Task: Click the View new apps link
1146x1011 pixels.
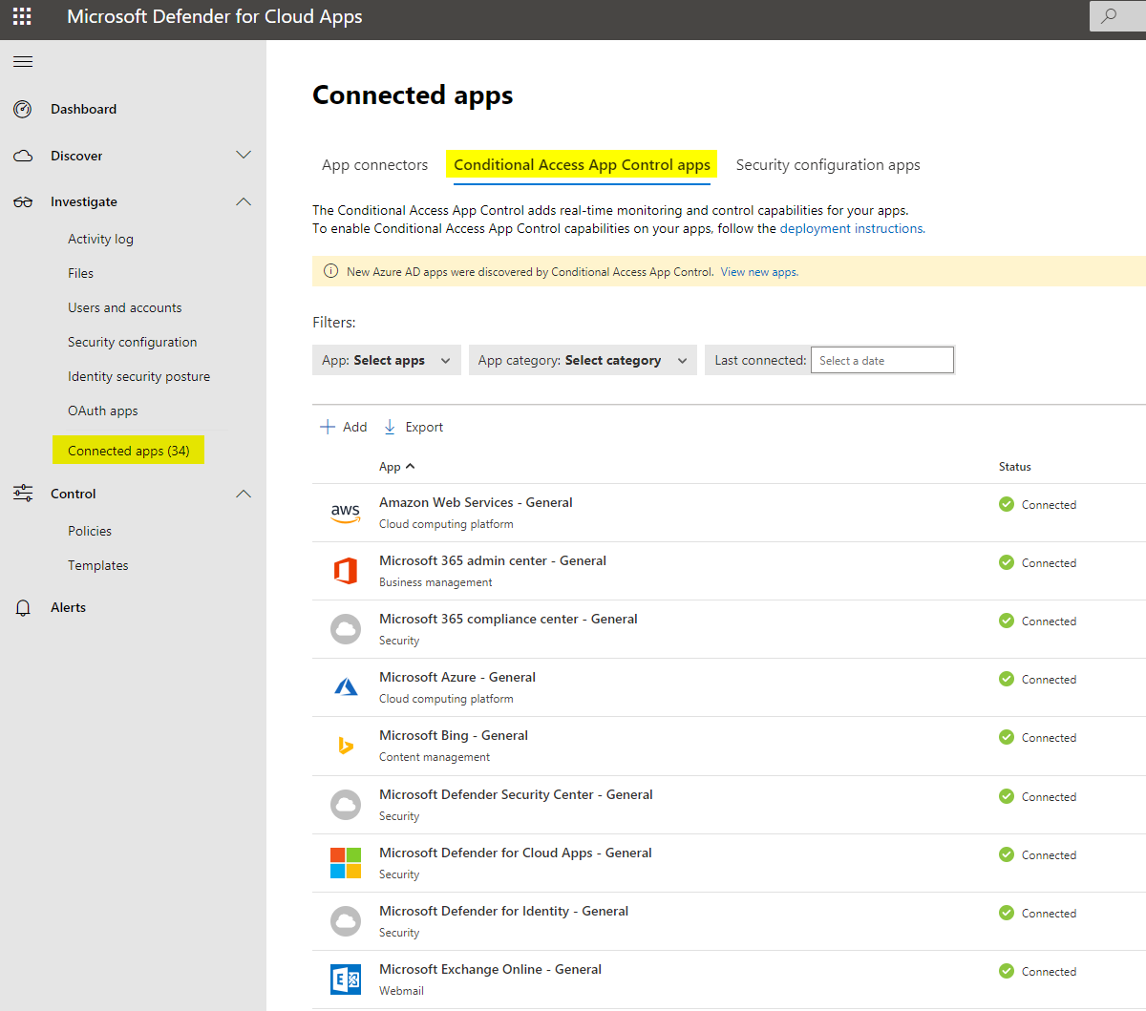Action: [759, 272]
